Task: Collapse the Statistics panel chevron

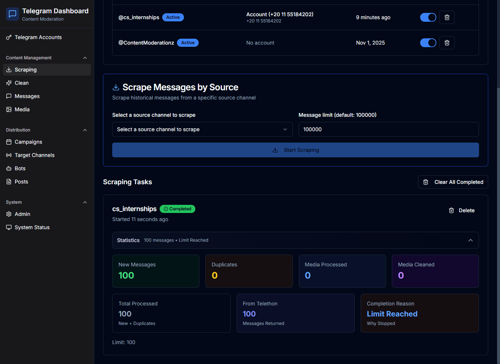Action: (471, 240)
